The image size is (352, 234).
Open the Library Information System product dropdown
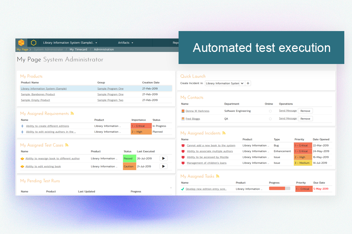[70, 42]
